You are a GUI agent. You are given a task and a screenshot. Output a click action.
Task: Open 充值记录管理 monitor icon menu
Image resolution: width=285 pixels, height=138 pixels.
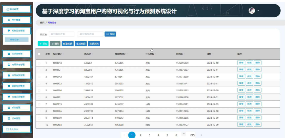pos(17,97)
